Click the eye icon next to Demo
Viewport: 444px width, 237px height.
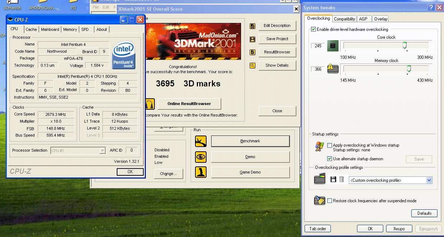201,157
